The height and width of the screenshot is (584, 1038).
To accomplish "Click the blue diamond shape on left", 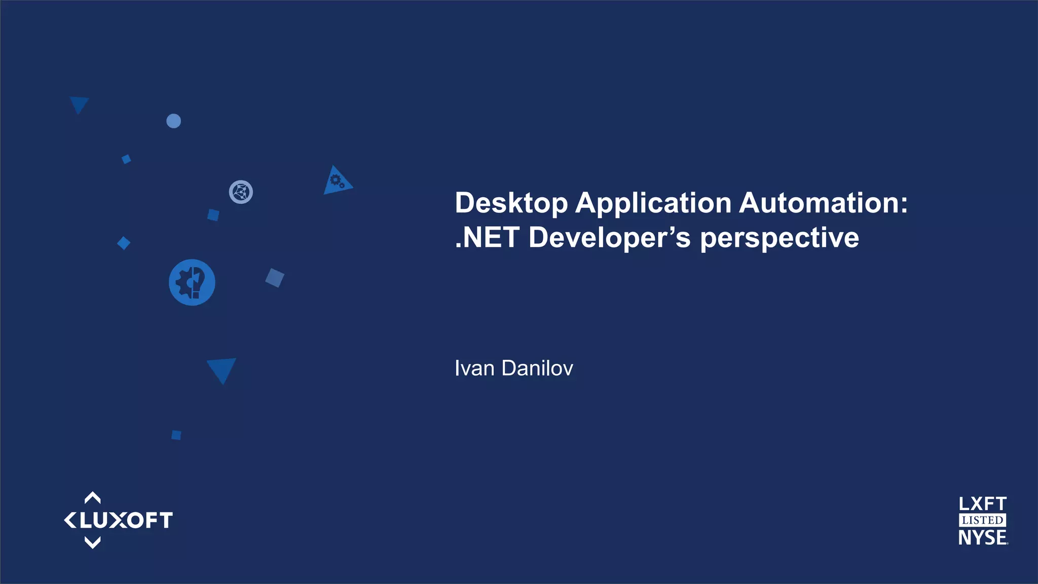I will click(124, 243).
